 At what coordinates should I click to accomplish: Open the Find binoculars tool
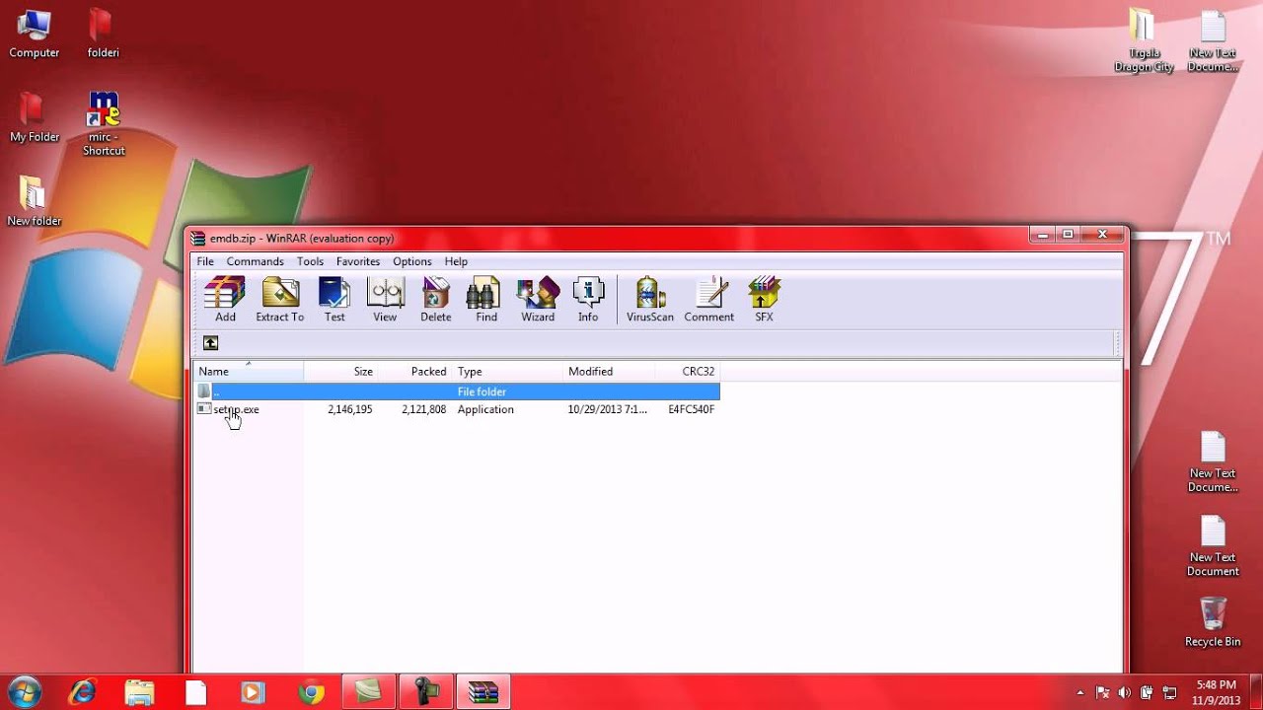click(486, 300)
